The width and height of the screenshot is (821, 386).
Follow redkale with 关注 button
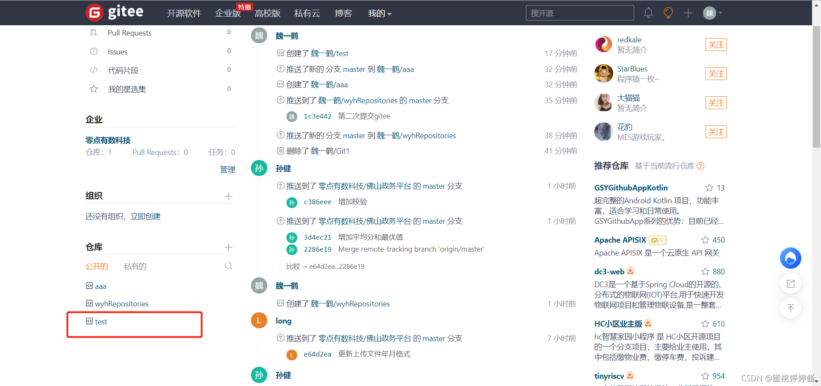716,45
